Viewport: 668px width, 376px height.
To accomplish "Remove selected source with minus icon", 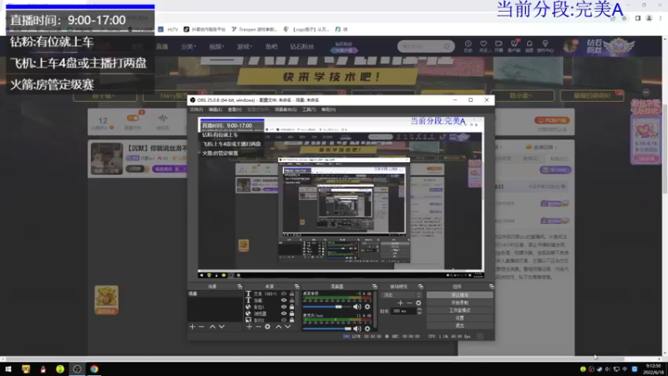I will coord(258,327).
